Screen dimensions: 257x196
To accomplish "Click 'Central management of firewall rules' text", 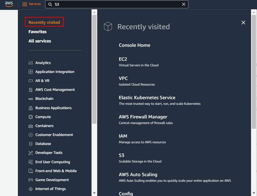I will pyautogui.click(x=146, y=123).
